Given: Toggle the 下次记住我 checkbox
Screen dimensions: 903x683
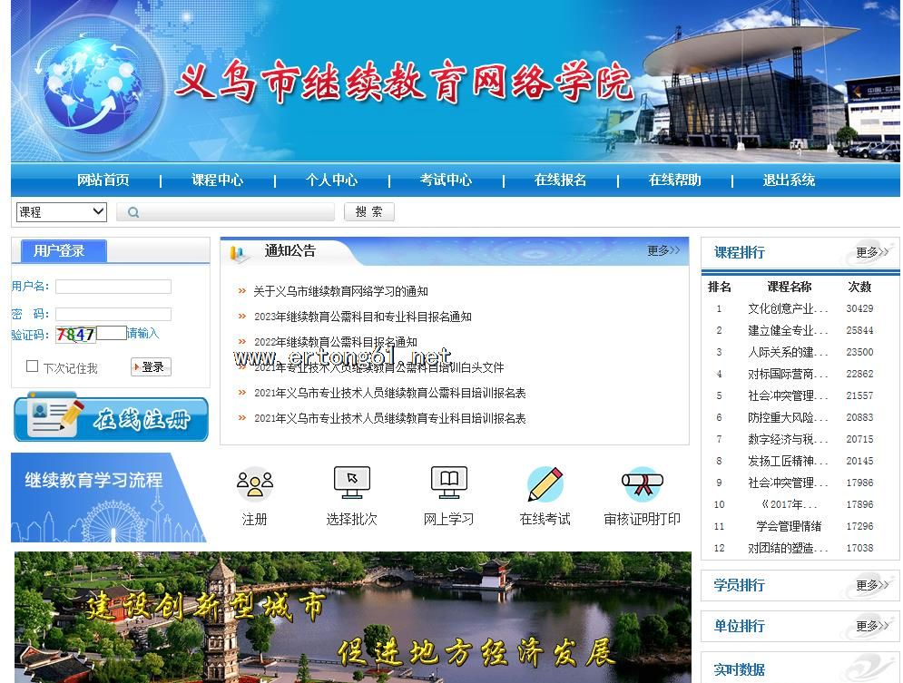Looking at the screenshot, I should pyautogui.click(x=33, y=366).
